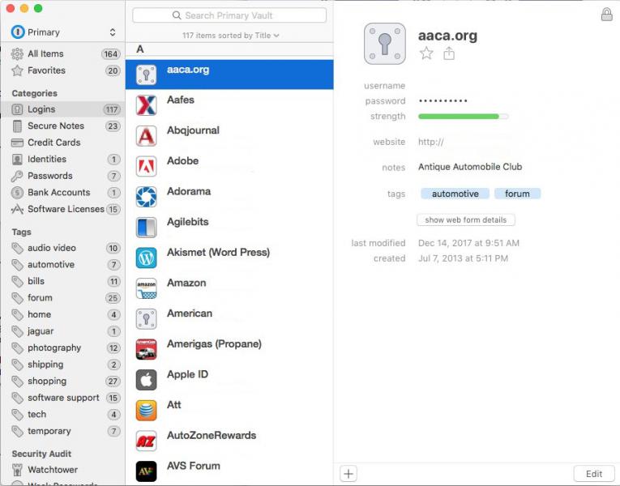Filter by photography tag
The image size is (620, 486).
[63, 347]
